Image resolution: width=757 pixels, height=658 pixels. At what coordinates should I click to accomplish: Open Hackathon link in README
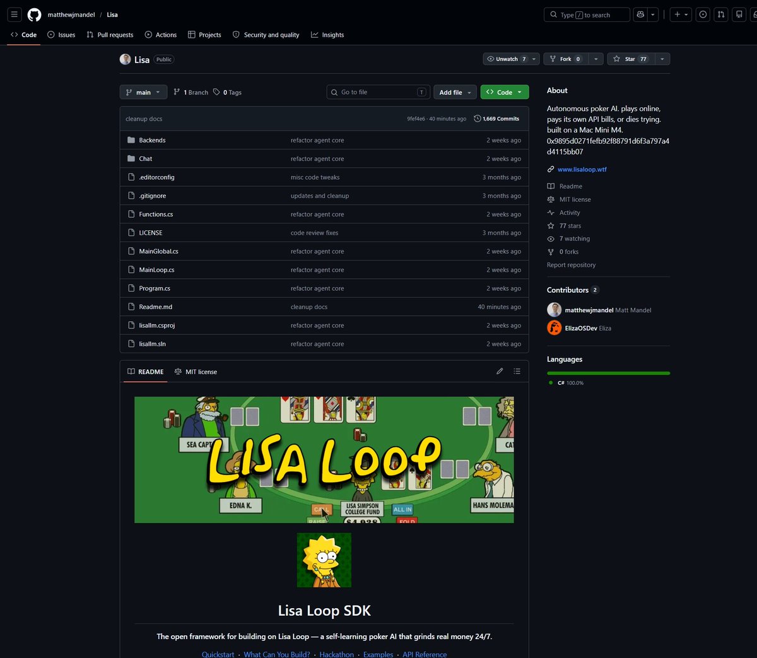337,654
